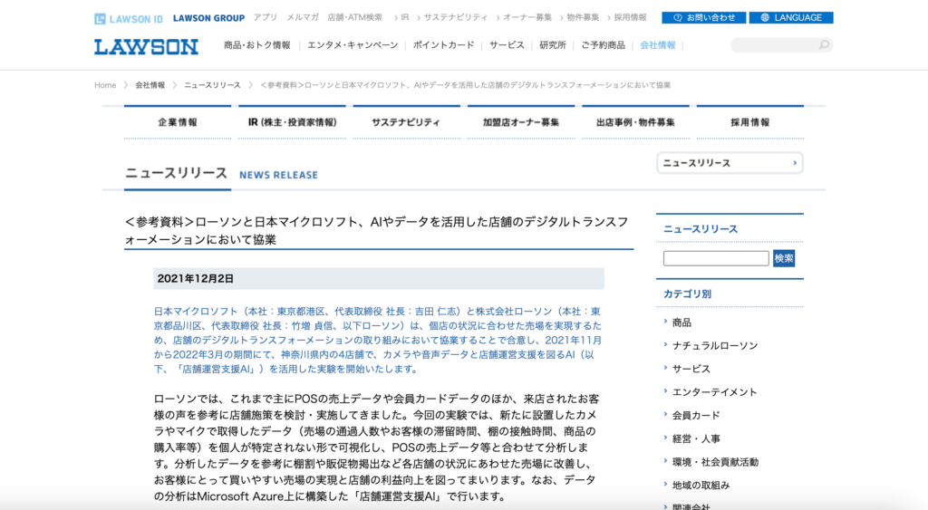
Task: Open オーナー募集 link in top bar
Action: pos(527,18)
